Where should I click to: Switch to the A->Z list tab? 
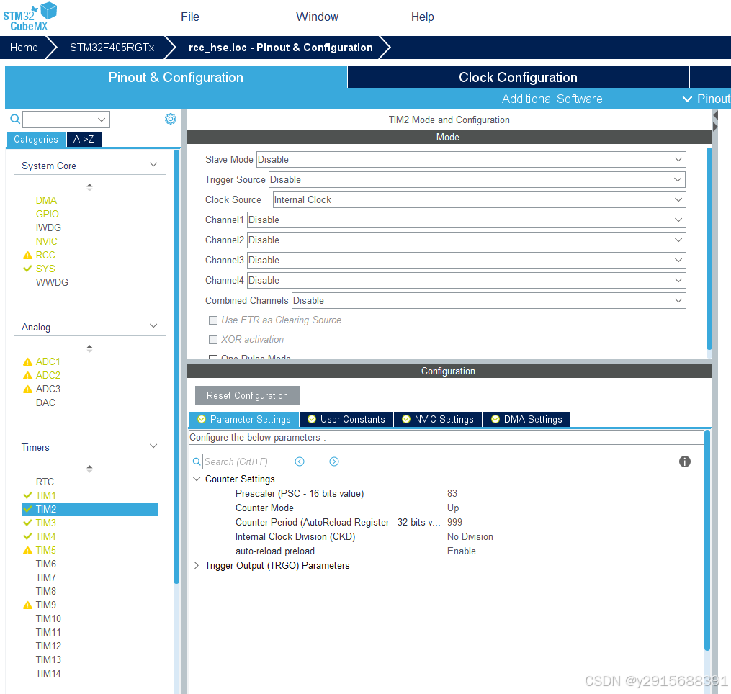pos(84,140)
